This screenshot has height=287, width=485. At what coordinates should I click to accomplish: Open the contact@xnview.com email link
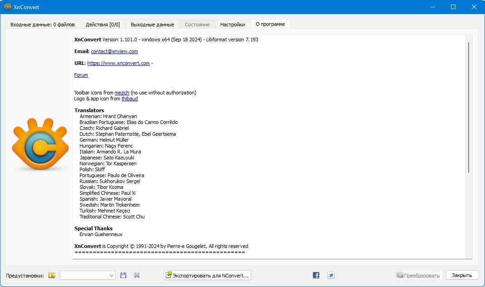(x=114, y=51)
